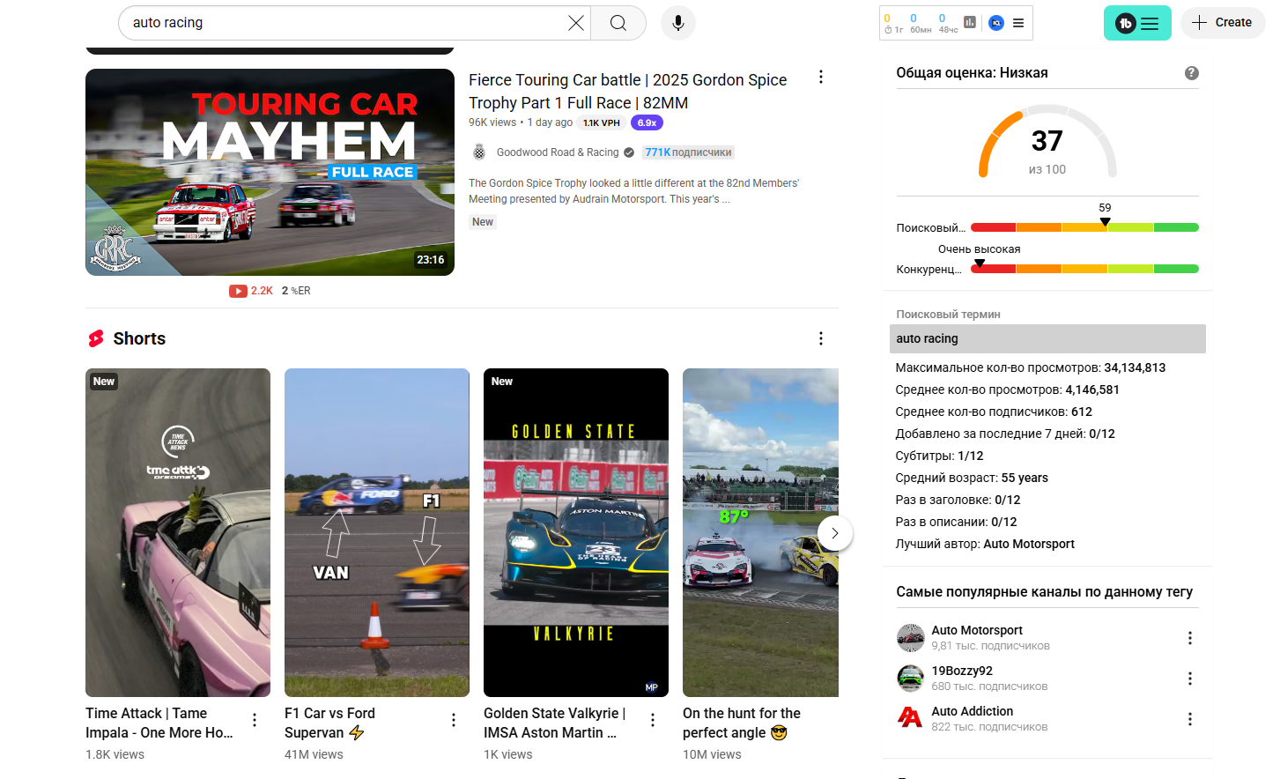Open the 'On the hunt for the perfect angle' title
Screen dimensions: 1280x779
click(742, 723)
